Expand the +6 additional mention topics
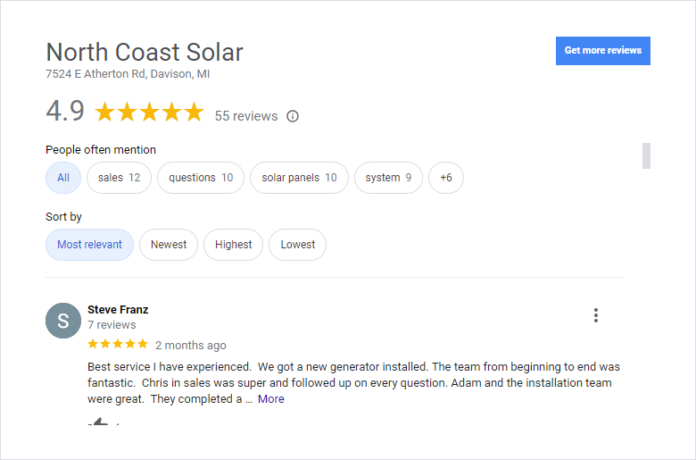The width and height of the screenshot is (696, 460). 446,178
